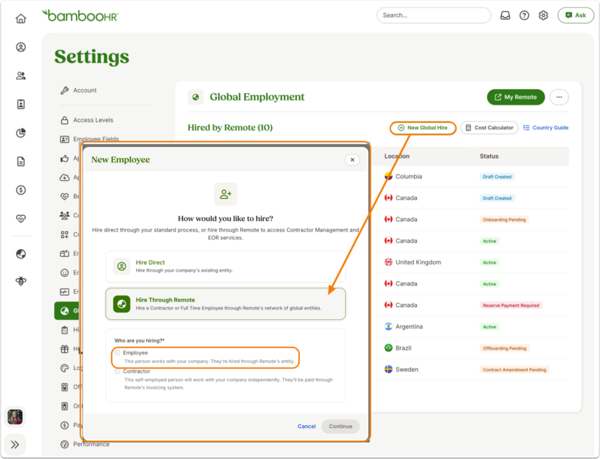Click the Ask button
The image size is (600, 459).
point(575,15)
